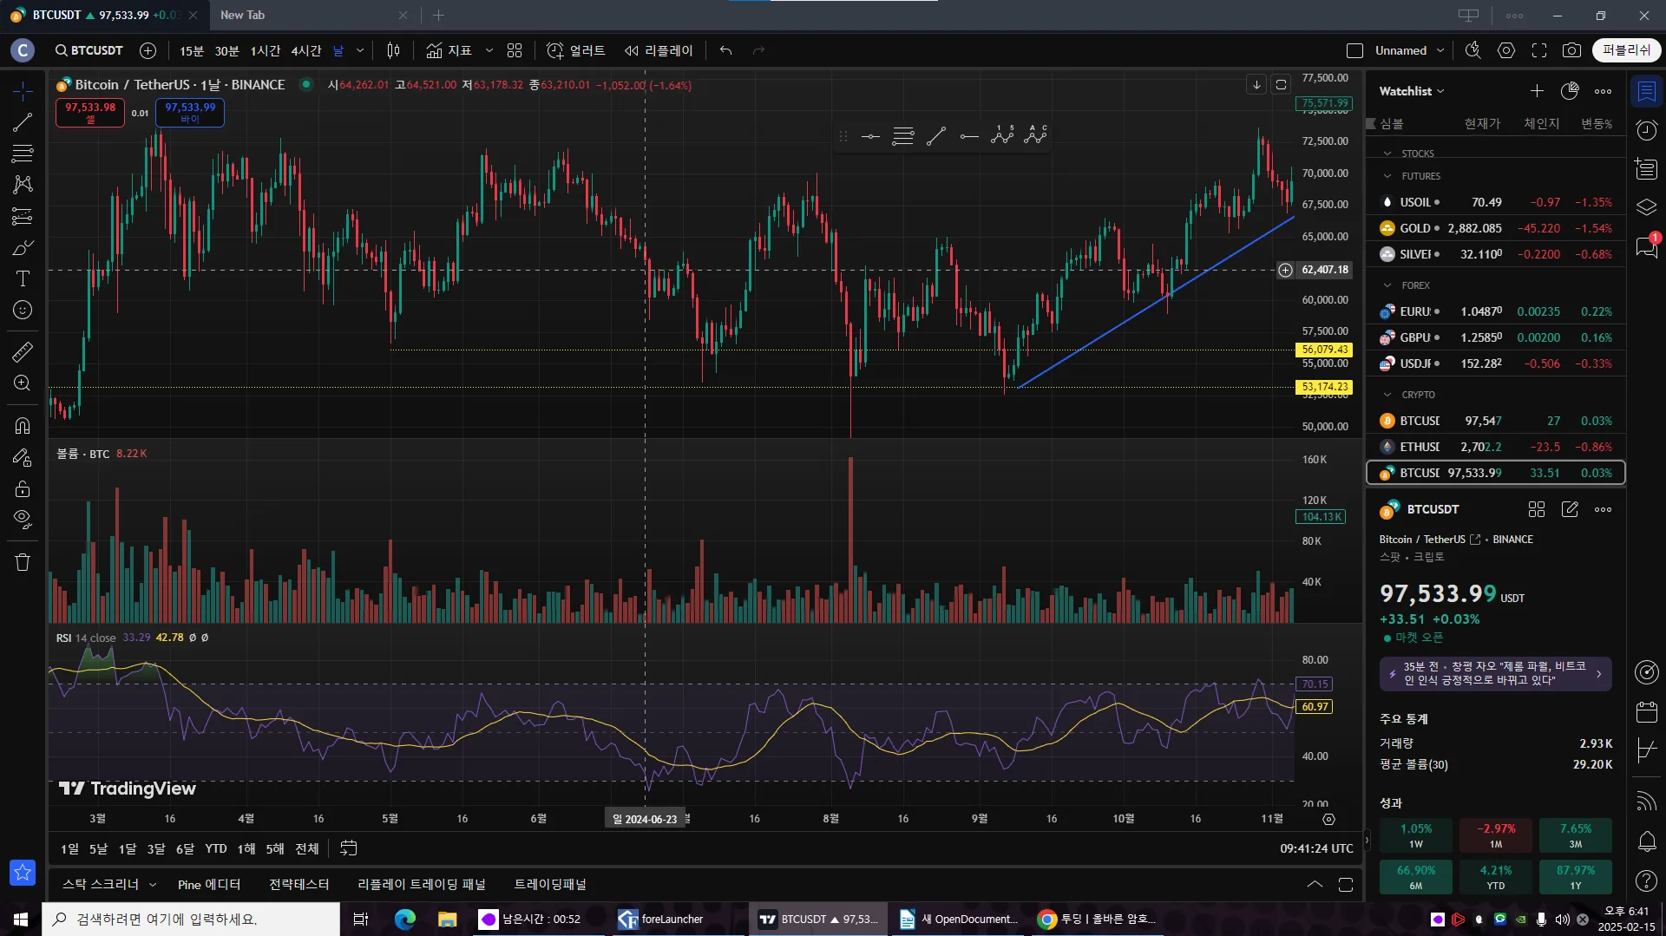Select the text annotation tool
This screenshot has height=936, width=1666.
(x=23, y=278)
